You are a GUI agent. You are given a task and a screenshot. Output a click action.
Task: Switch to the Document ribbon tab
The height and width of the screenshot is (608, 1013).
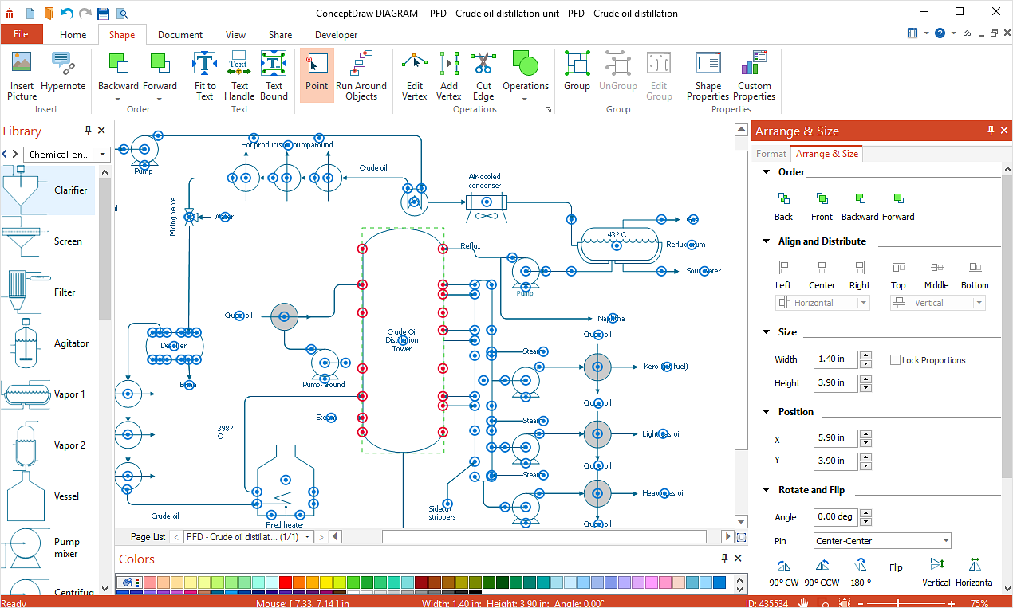click(x=180, y=35)
